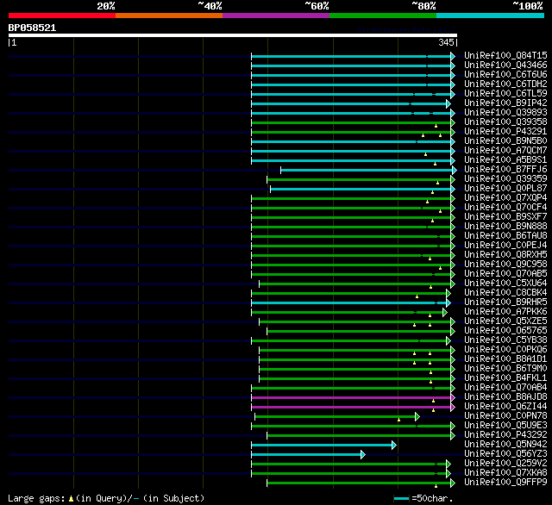The image size is (552, 505).
Task: Click the orange ~40% identity color band
Action: tap(169, 15)
